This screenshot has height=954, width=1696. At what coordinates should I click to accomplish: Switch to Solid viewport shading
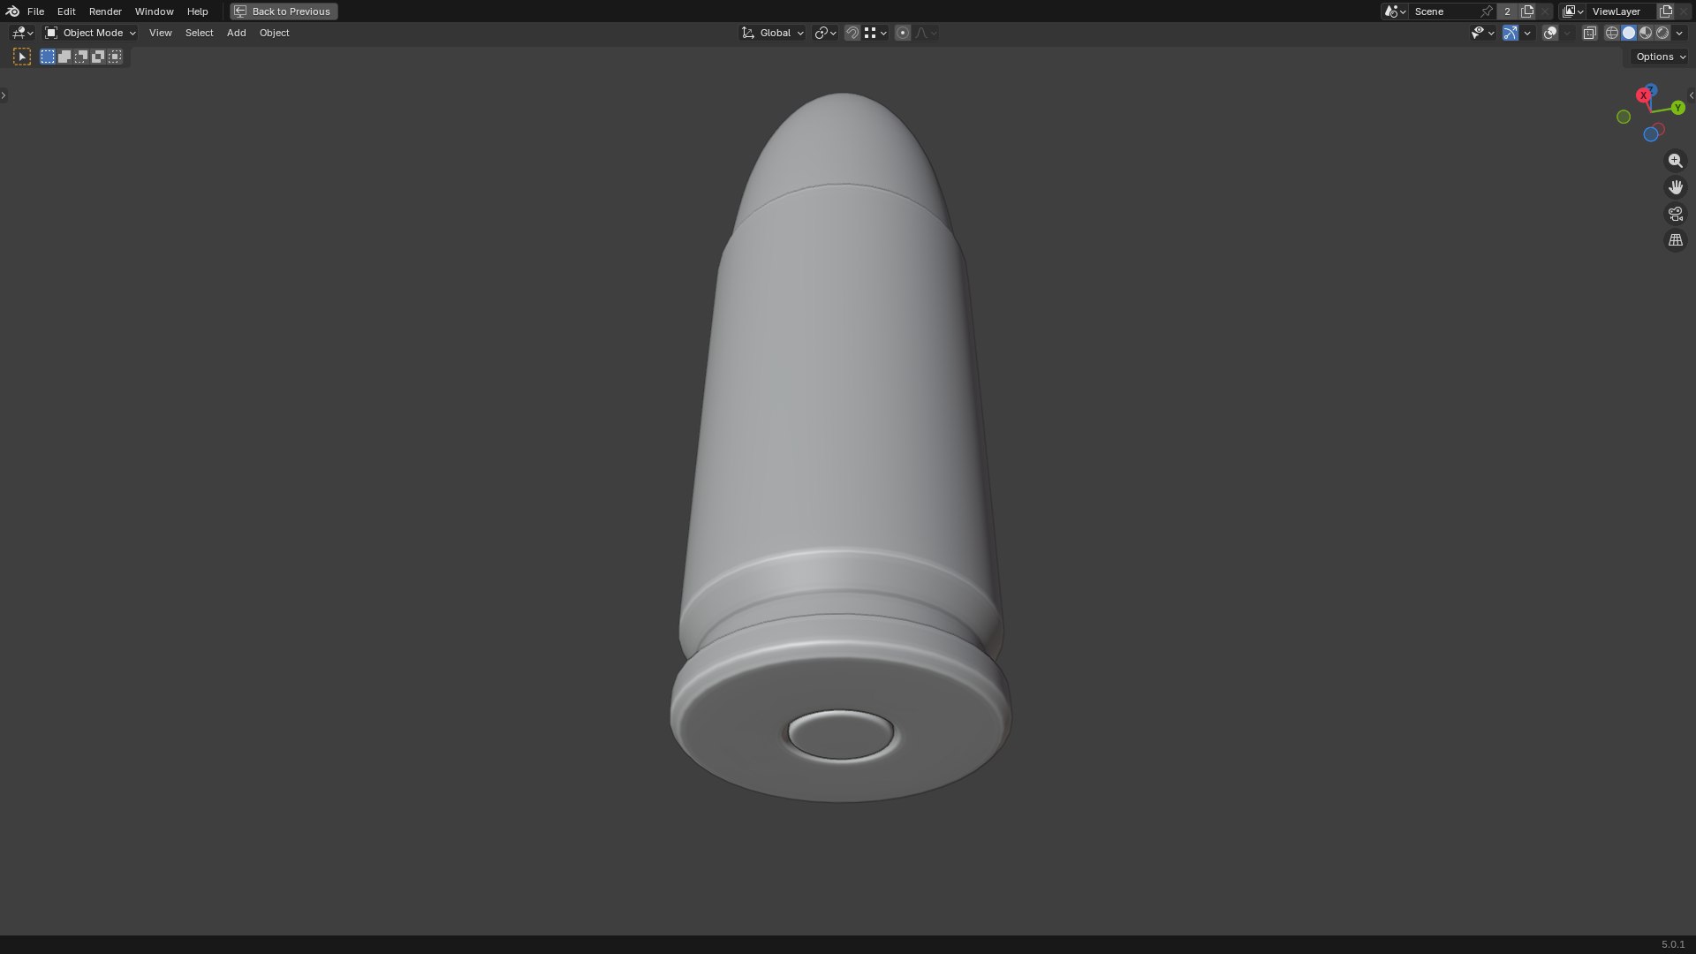[x=1629, y=33]
